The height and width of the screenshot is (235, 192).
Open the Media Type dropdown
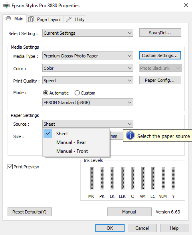88,56
